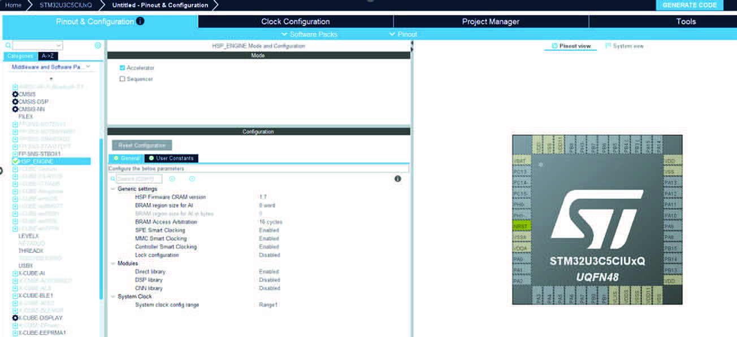Click the green check icon next to HSP_ENGINE
This screenshot has height=337, width=737.
[15, 161]
